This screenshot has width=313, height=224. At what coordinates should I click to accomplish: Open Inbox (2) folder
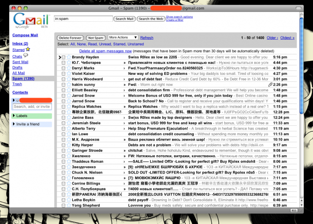[x=20, y=43]
